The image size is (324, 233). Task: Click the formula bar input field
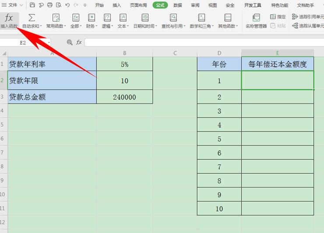coord(204,42)
